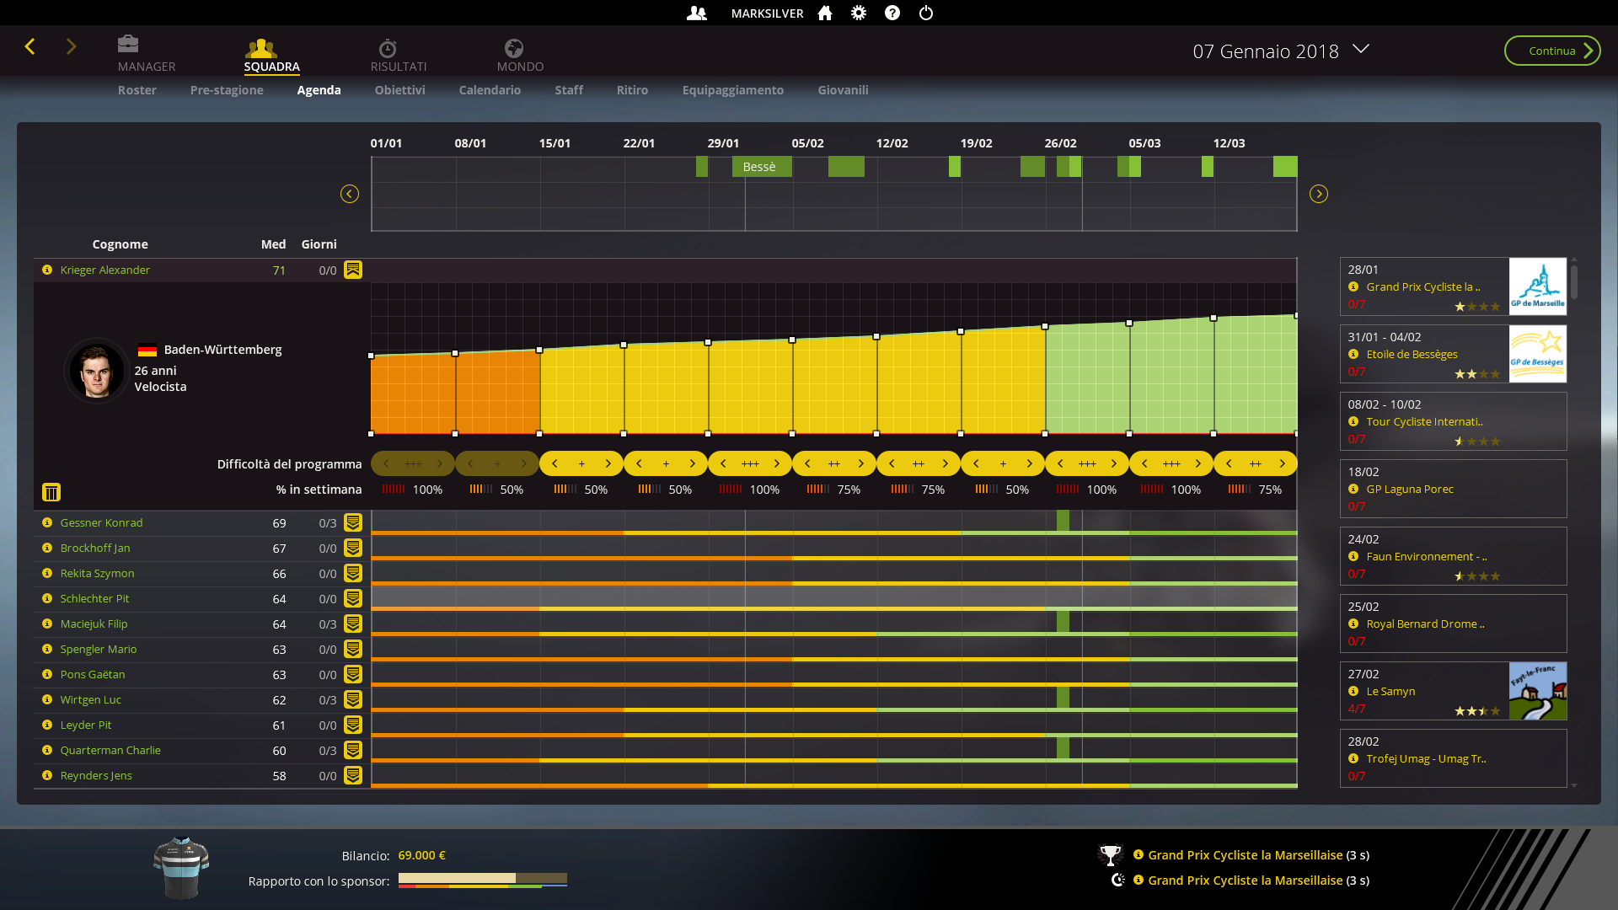Click the trash icon below rider portrait
The width and height of the screenshot is (1618, 910).
coord(51,492)
